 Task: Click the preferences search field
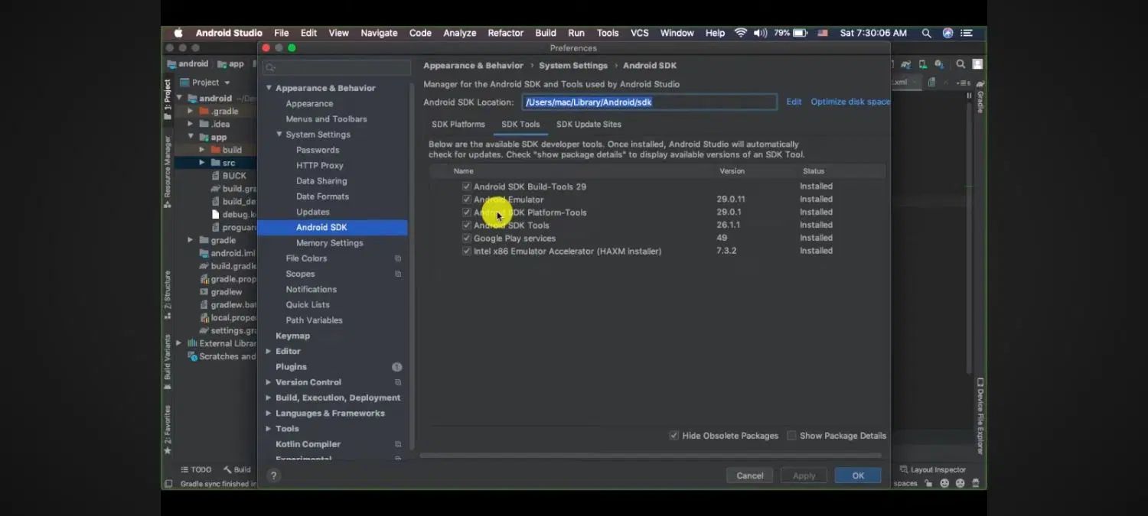coord(338,67)
